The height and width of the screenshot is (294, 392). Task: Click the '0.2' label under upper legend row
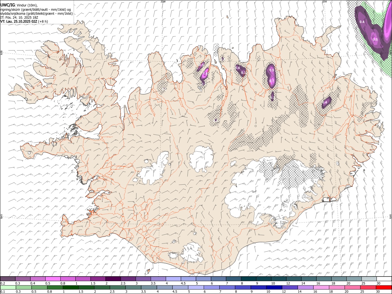click(x=2, y=283)
